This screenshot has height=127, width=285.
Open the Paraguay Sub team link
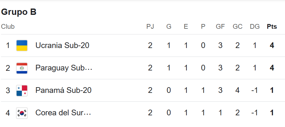point(64,68)
